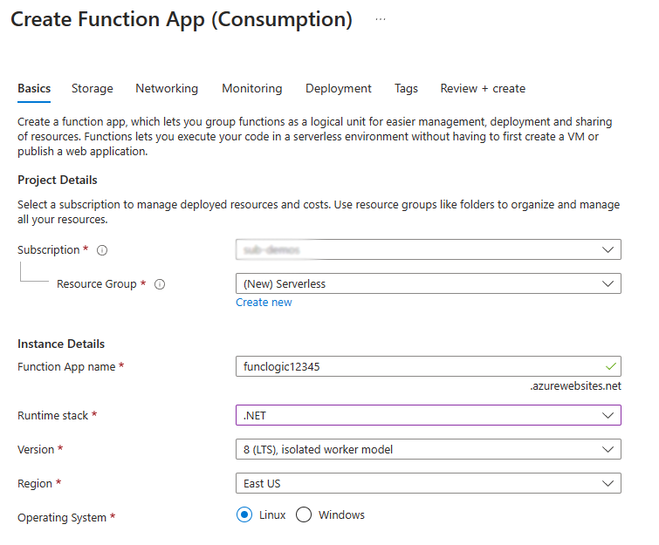Click the Operating System label
The width and height of the screenshot is (659, 545).
coord(62,518)
